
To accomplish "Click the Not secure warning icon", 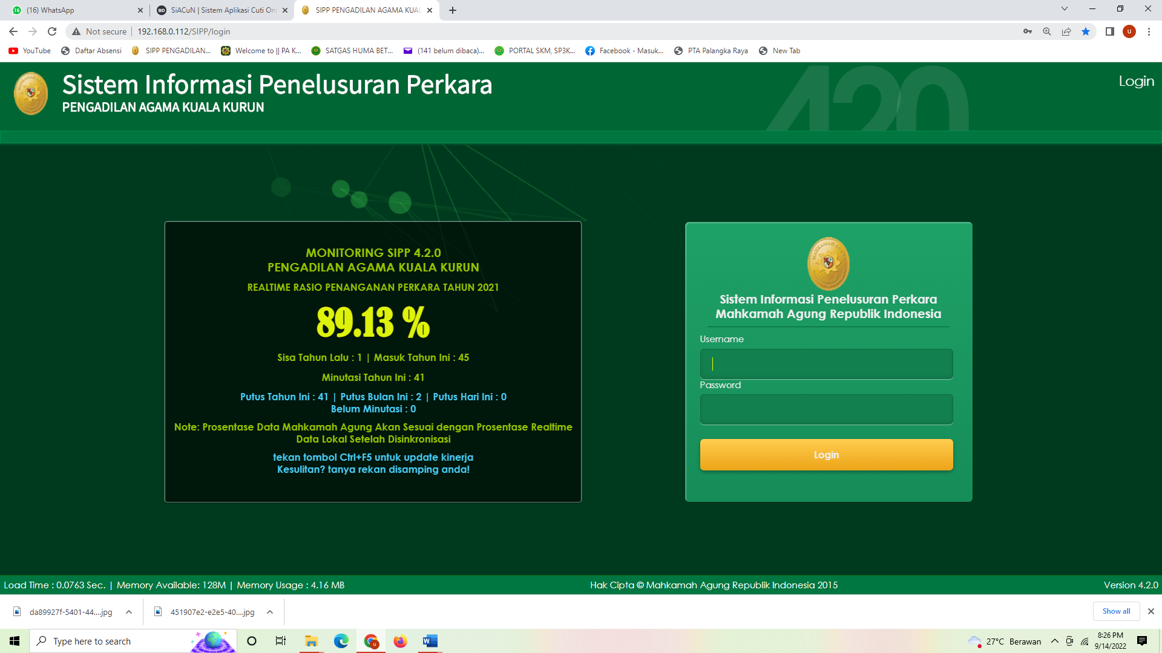I will click(x=76, y=31).
